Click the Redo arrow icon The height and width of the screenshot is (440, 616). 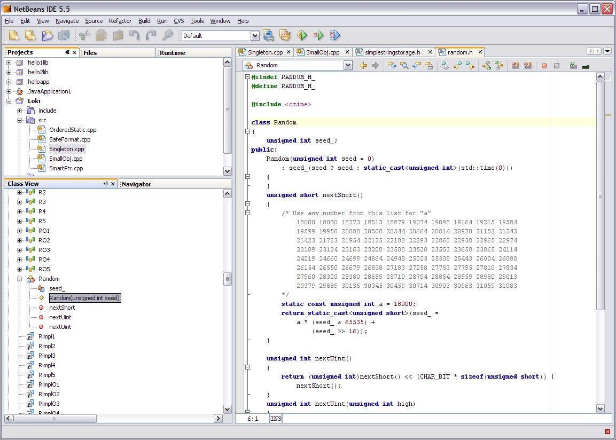[151, 35]
